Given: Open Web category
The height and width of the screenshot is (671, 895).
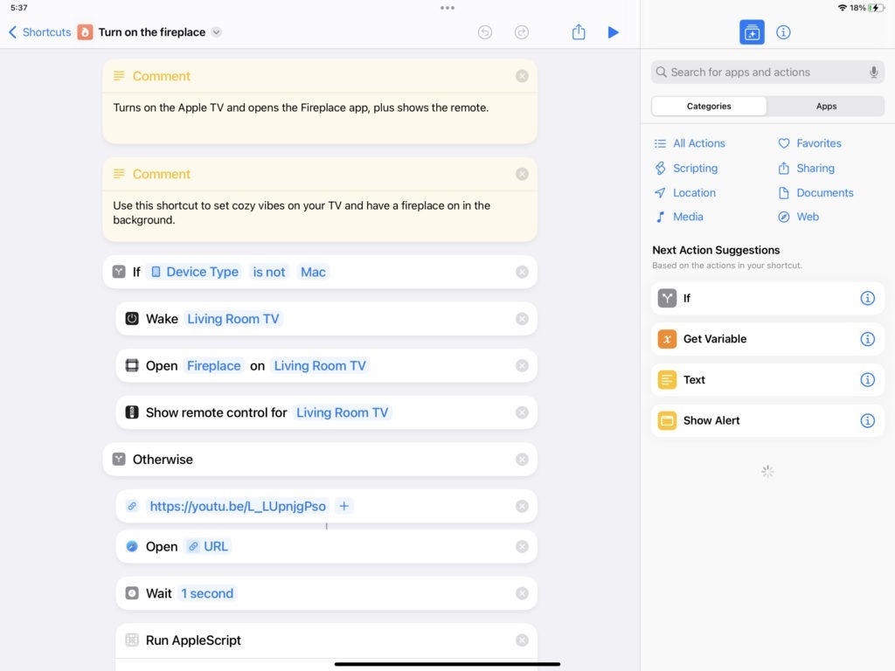Looking at the screenshot, I should tap(799, 217).
